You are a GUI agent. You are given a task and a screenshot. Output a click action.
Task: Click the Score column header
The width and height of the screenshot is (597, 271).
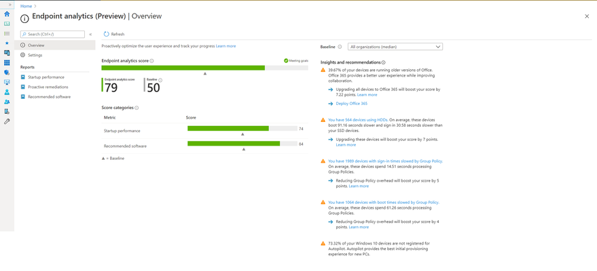tap(191, 118)
